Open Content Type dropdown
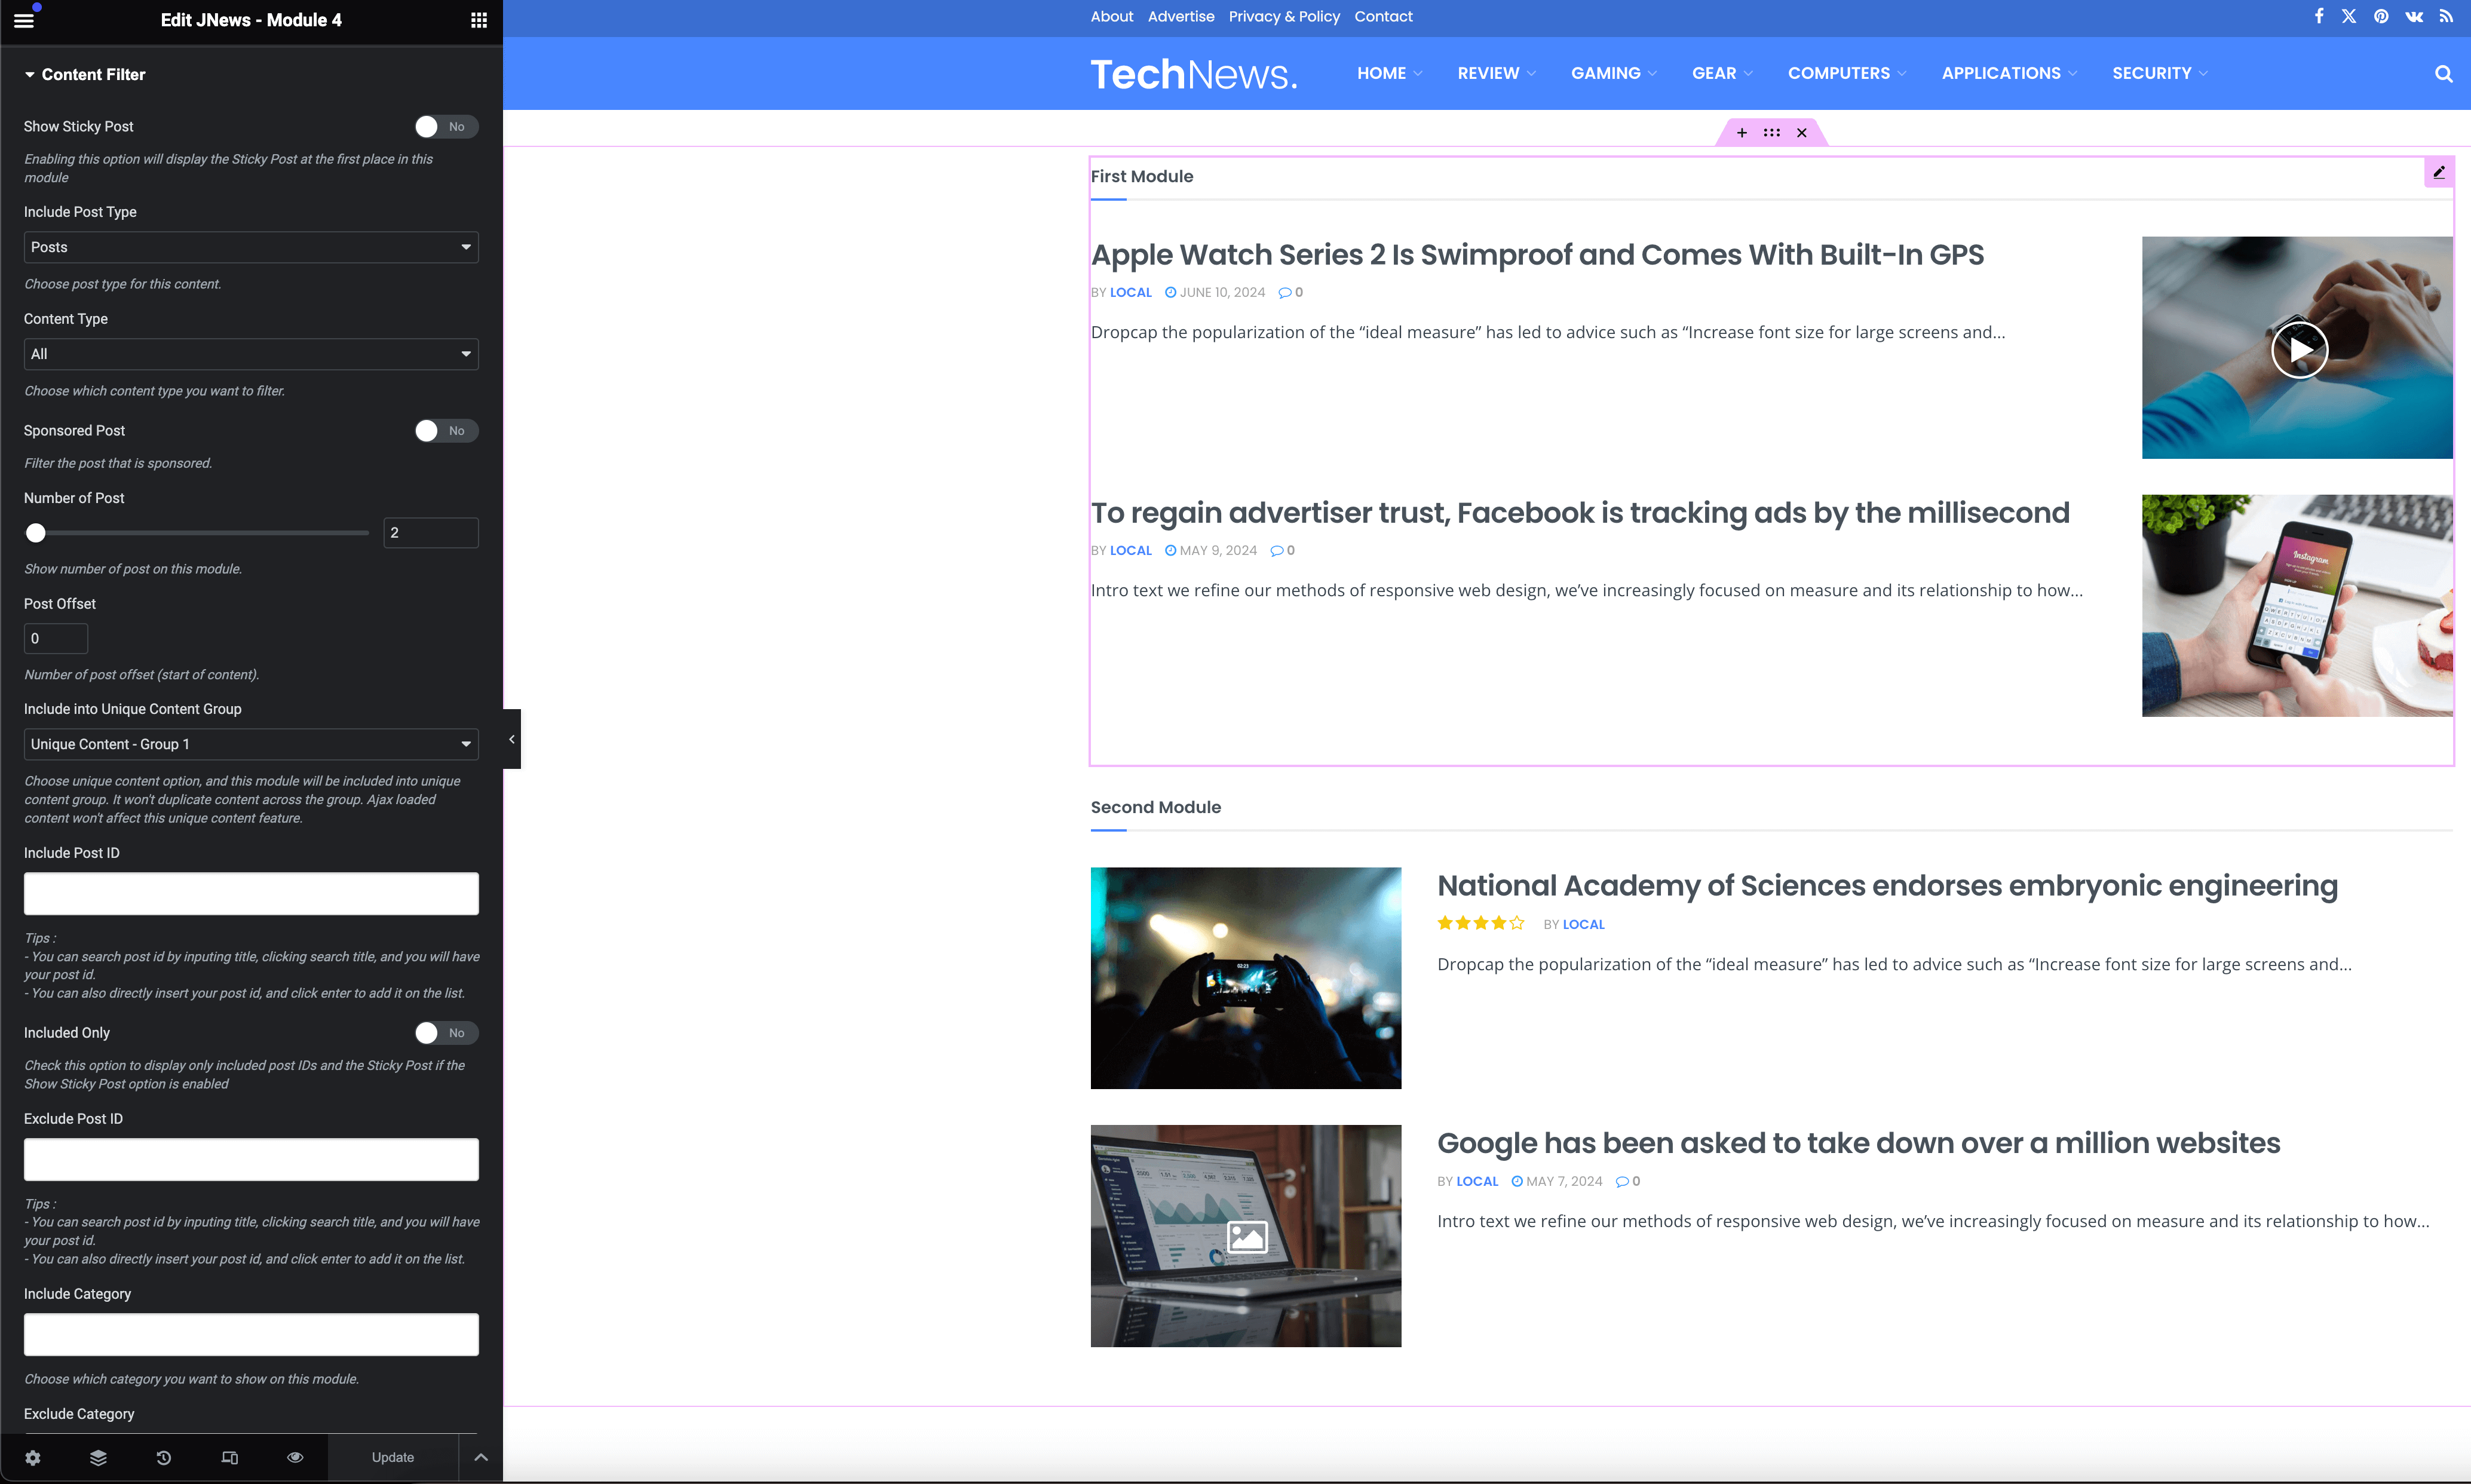This screenshot has height=1484, width=2471. click(x=251, y=354)
